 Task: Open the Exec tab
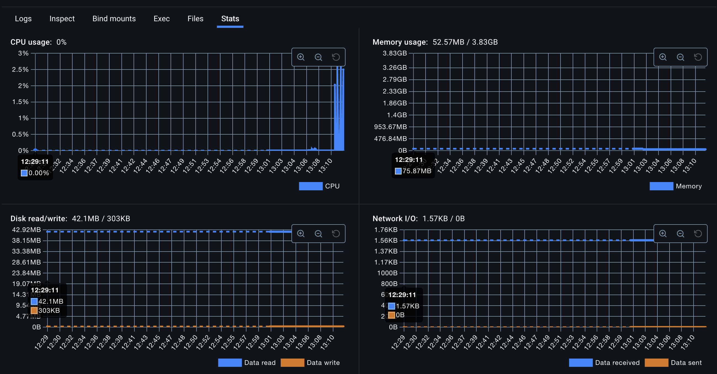[x=161, y=19]
